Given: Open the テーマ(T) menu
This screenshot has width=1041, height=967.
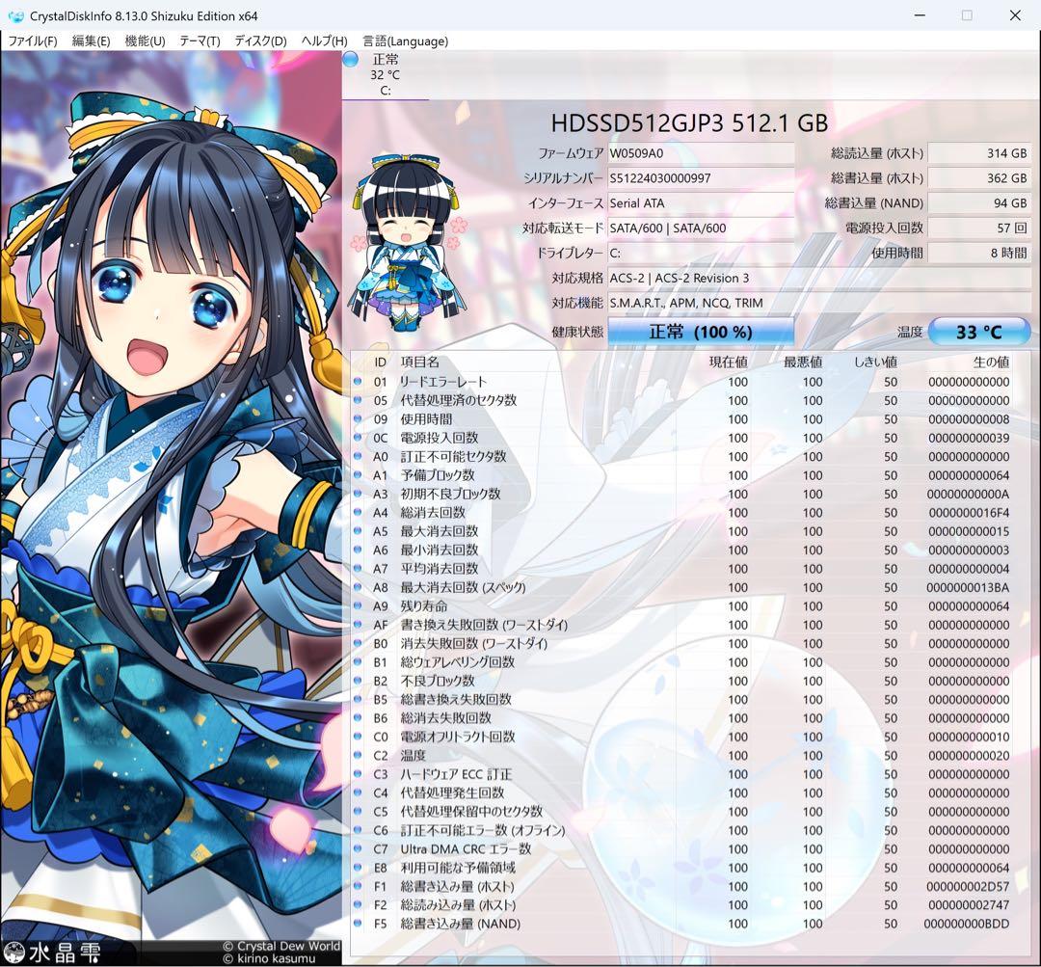Looking at the screenshot, I should (x=199, y=40).
